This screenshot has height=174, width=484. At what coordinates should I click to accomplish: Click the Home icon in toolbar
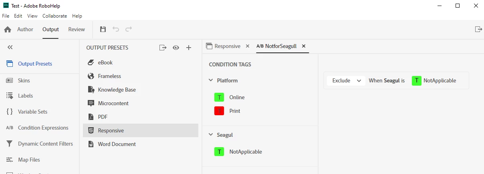click(8, 30)
